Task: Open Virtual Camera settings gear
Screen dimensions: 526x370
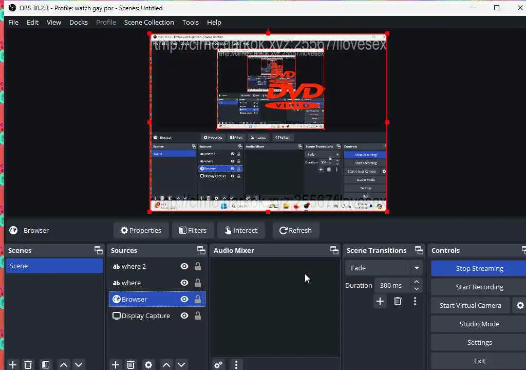Action: pos(520,306)
